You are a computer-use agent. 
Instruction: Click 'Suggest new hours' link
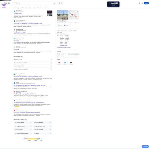pos(63,46)
